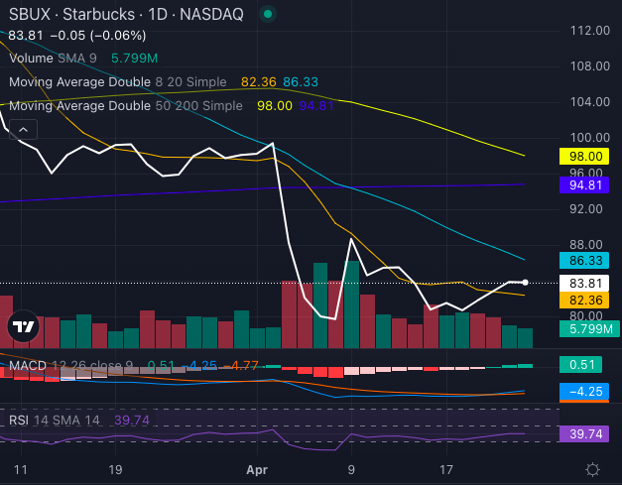Click the 108.00 price scale label
622x485 pixels.
coord(590,66)
